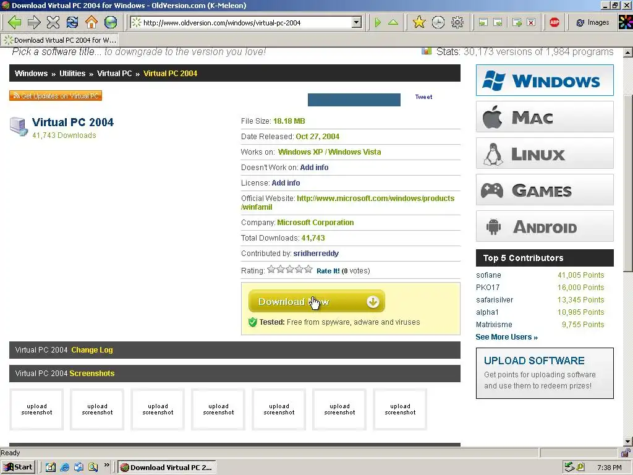Click the Tweet link
The image size is (633, 475).
point(423,97)
